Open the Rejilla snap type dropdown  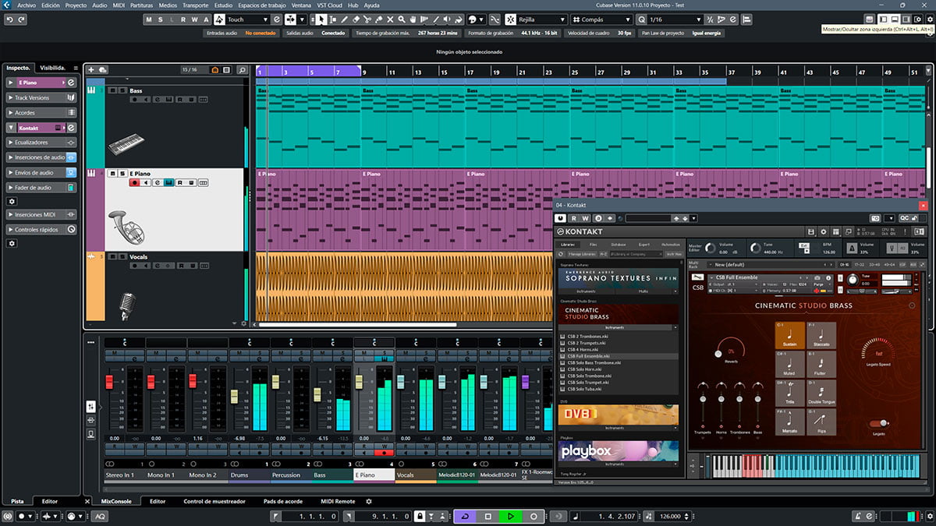click(542, 19)
